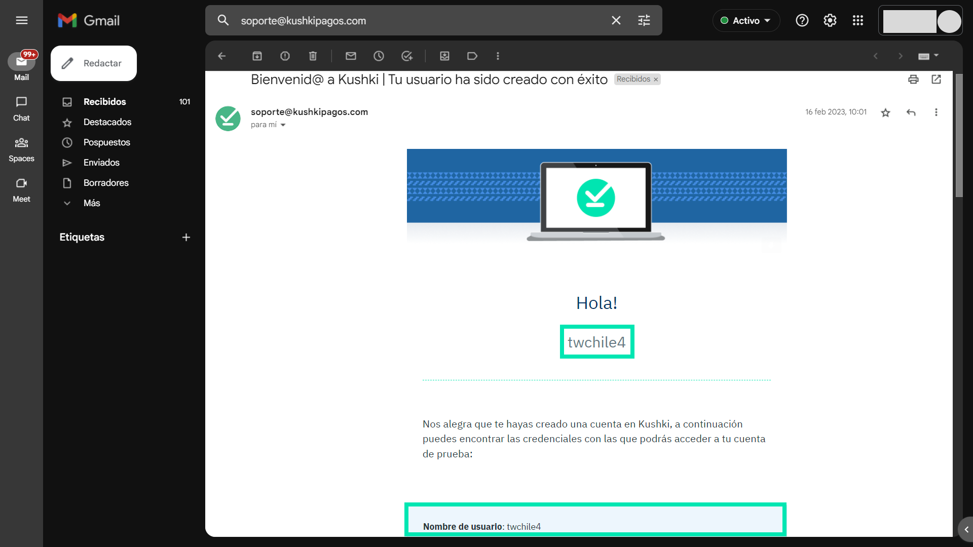
Task: Click the sender avatar for soporte@kushkipagos.com
Action: (x=228, y=119)
